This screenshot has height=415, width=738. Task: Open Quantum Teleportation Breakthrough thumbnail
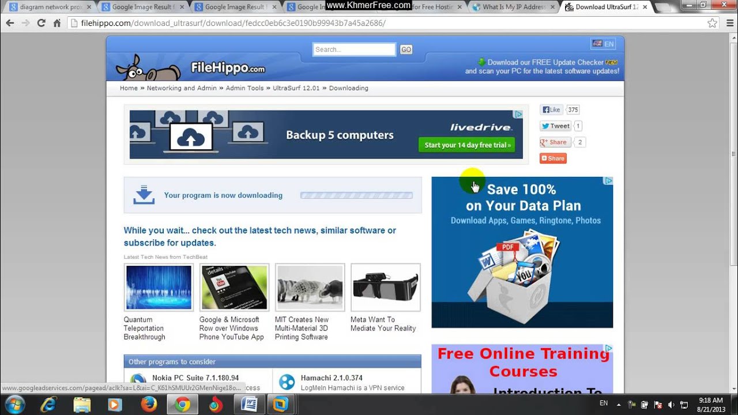tap(159, 287)
